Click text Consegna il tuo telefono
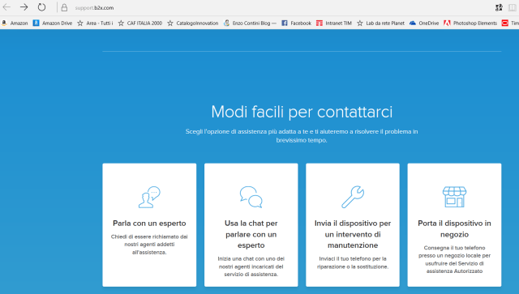The height and width of the screenshot is (294, 519). (x=454, y=259)
